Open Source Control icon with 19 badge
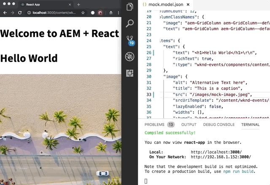 (x=130, y=40)
